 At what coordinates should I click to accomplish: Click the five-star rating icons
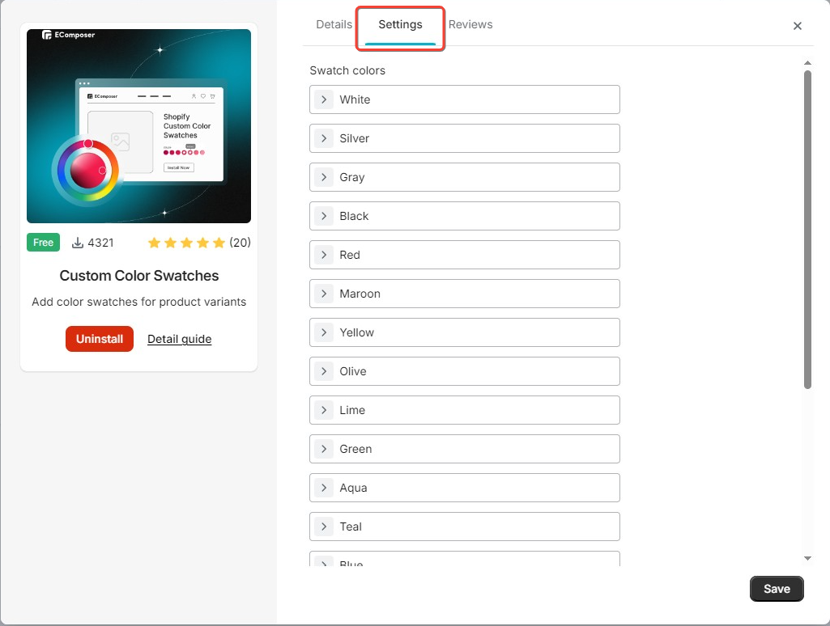point(186,243)
